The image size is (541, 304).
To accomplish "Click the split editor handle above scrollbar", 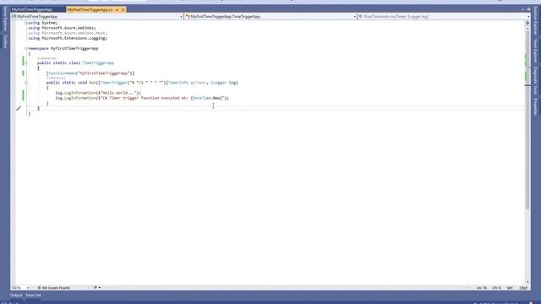I will pos(527,23).
